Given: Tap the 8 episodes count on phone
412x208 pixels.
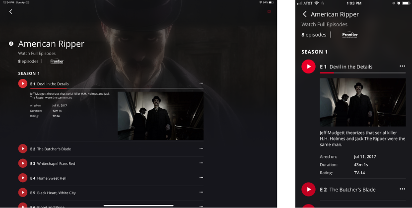Looking at the screenshot, I should pos(314,35).
